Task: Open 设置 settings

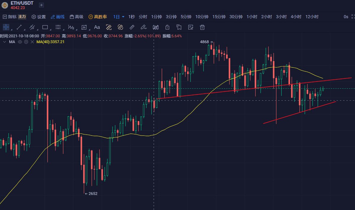Action: (38, 17)
